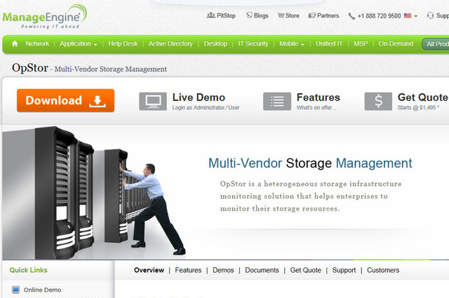
Task: Click the Store cart icon
Action: tap(281, 15)
